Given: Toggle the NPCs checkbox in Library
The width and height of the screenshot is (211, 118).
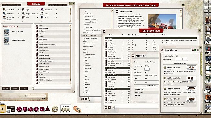Looking at the screenshot, I should [56, 17].
